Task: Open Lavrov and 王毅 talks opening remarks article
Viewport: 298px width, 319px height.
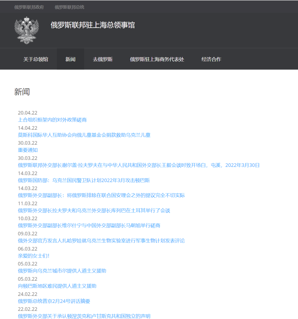Action: 139,165
